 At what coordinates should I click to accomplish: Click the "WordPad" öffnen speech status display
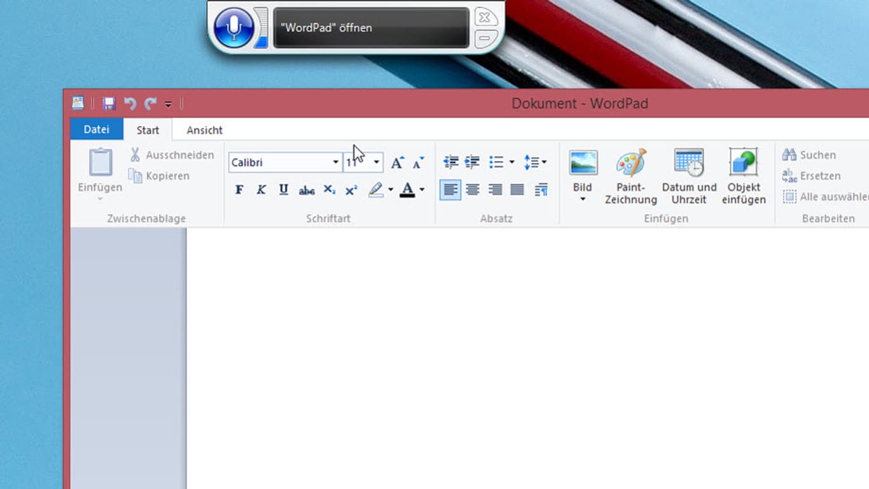[372, 27]
